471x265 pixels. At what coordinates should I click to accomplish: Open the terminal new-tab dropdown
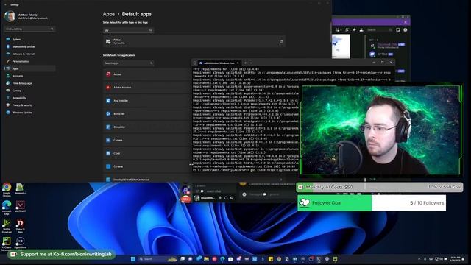251,63
